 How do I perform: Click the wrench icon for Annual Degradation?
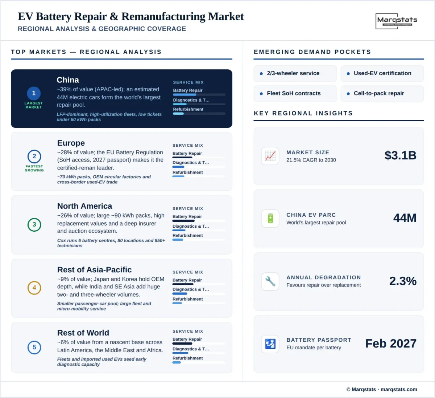[270, 281]
